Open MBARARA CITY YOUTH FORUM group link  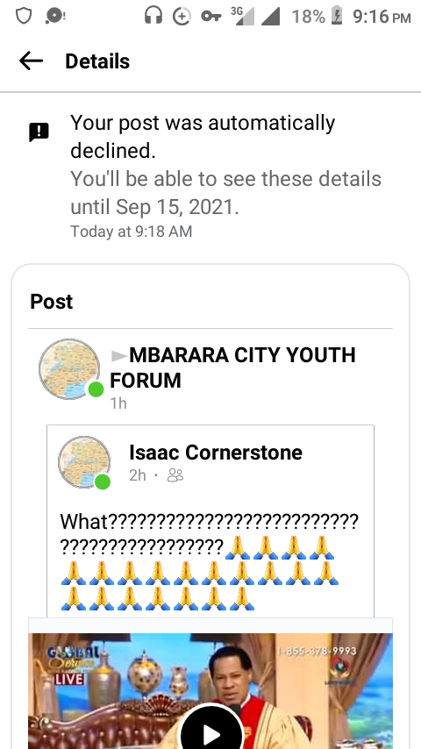(232, 367)
